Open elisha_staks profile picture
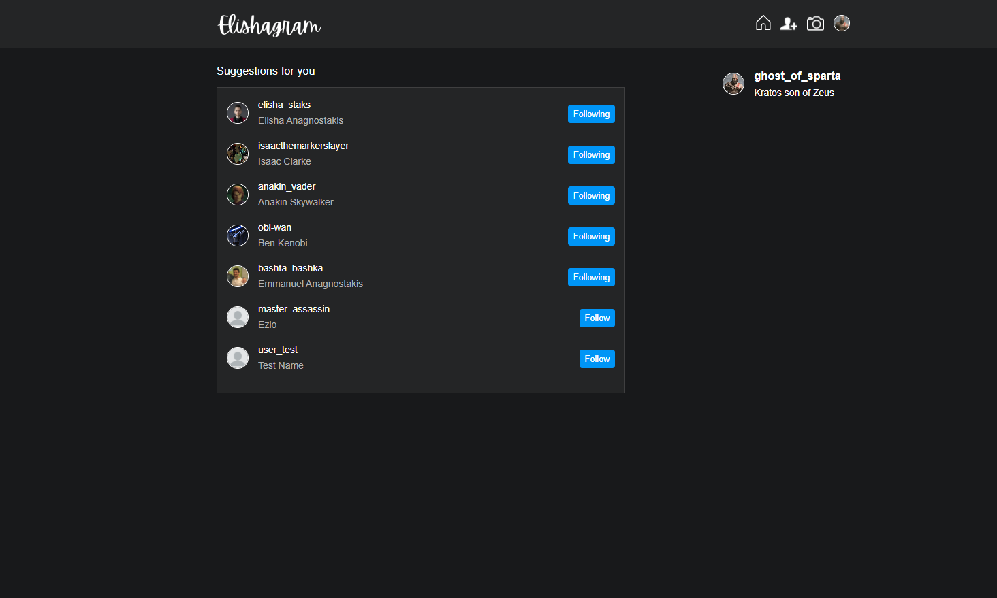Image resolution: width=997 pixels, height=598 pixels. pos(238,113)
